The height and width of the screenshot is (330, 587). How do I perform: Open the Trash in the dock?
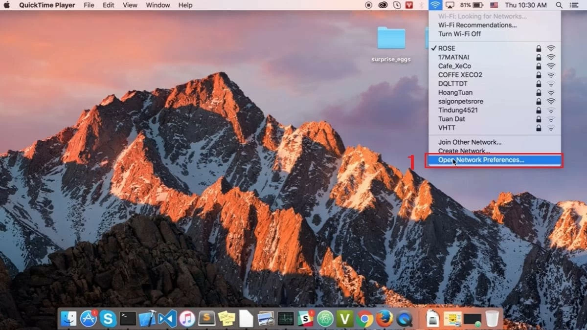[x=492, y=318]
